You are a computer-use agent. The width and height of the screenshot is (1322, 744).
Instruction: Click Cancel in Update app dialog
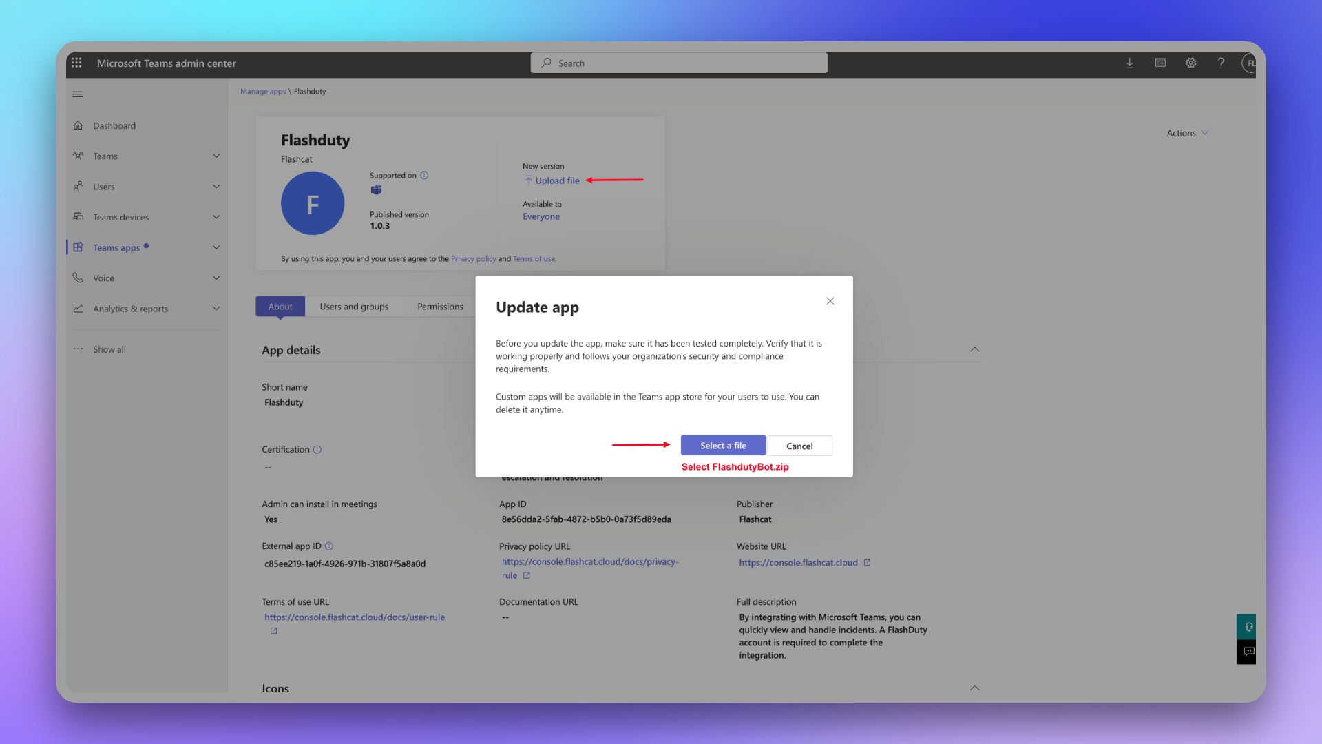click(x=799, y=446)
